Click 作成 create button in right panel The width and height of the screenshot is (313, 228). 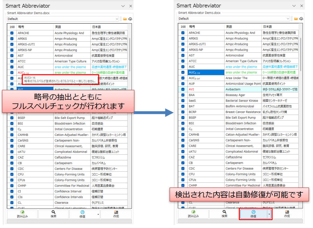[287, 214]
